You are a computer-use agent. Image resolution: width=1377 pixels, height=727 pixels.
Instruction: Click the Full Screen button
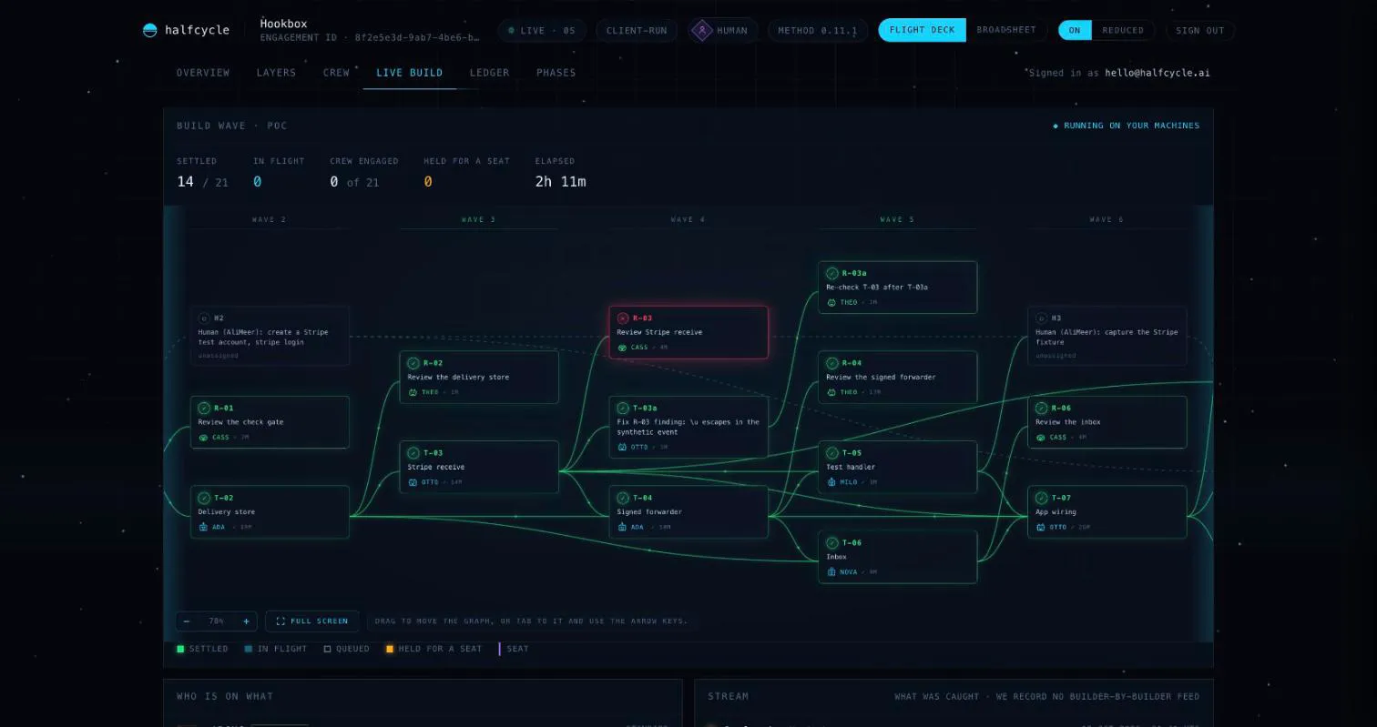tap(311, 621)
